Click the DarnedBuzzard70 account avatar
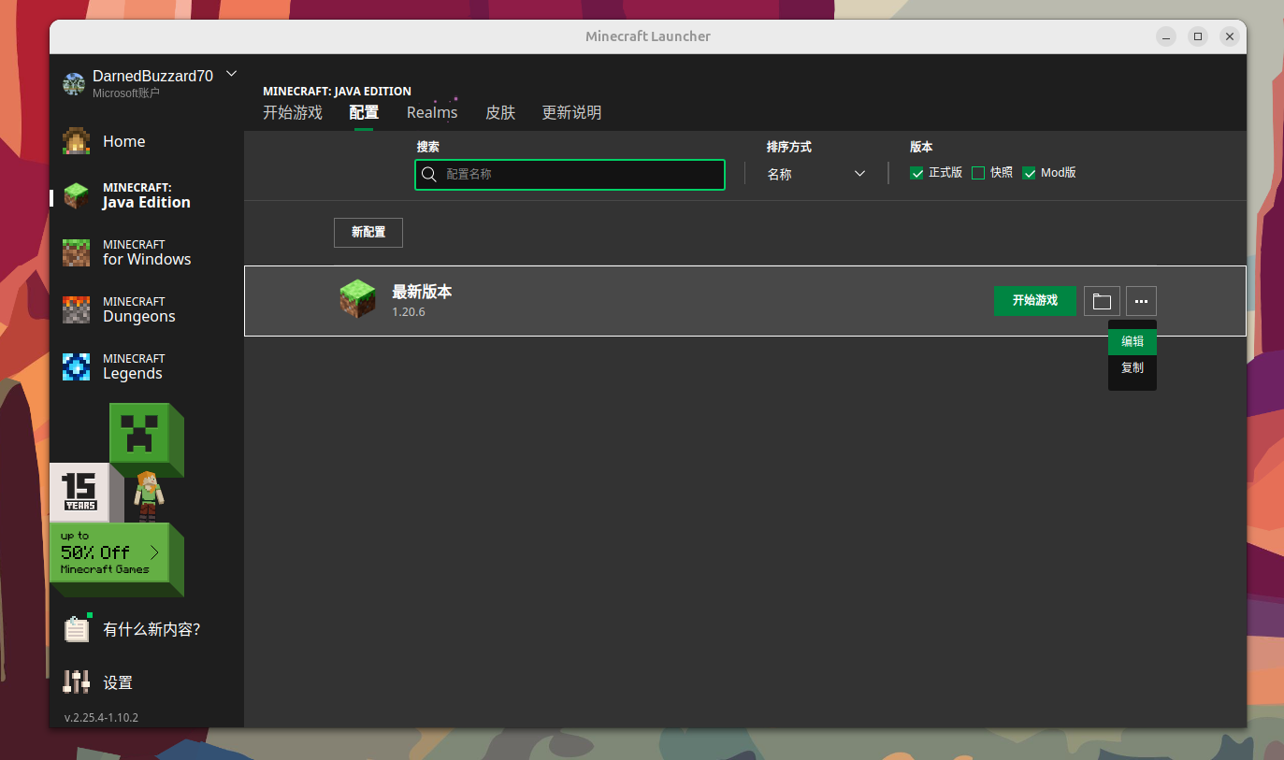Image resolution: width=1284 pixels, height=760 pixels. tap(74, 84)
